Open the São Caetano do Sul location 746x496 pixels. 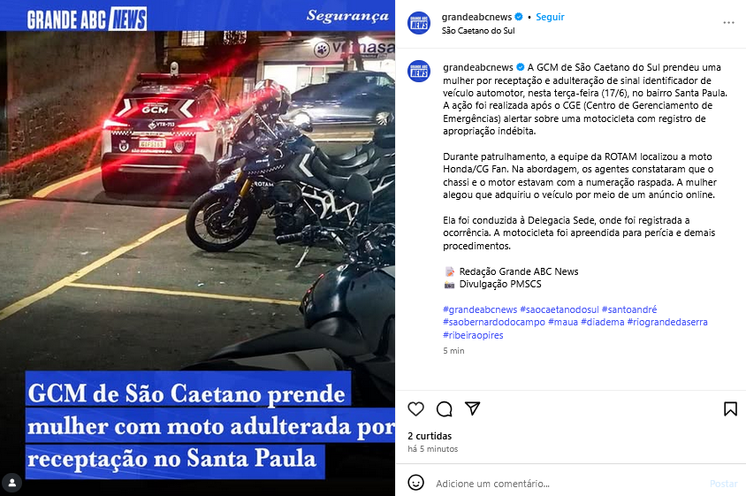(478, 30)
